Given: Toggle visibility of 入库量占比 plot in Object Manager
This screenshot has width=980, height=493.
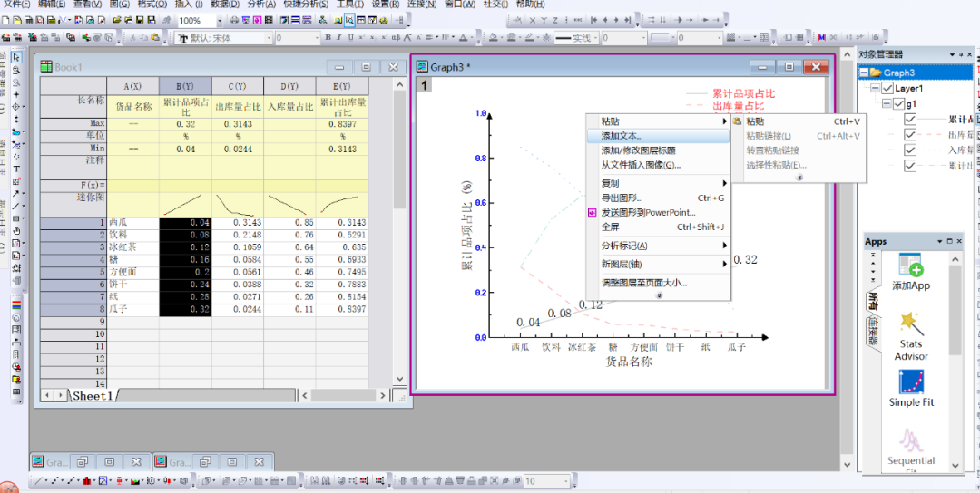Looking at the screenshot, I should click(x=910, y=150).
